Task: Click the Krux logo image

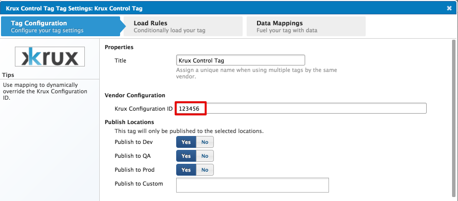Action: click(50, 57)
